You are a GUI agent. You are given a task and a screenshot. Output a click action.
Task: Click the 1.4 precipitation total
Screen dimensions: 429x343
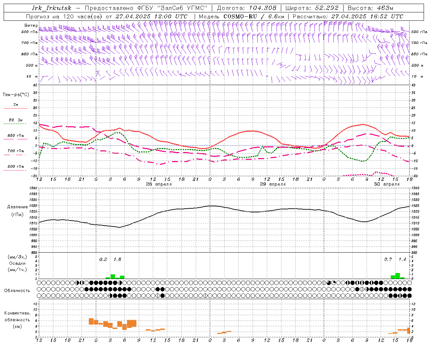coord(402,260)
